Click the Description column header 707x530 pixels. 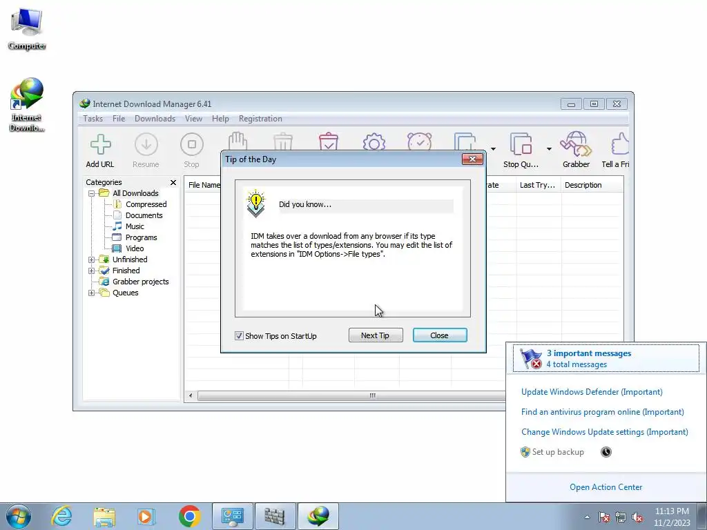click(592, 185)
